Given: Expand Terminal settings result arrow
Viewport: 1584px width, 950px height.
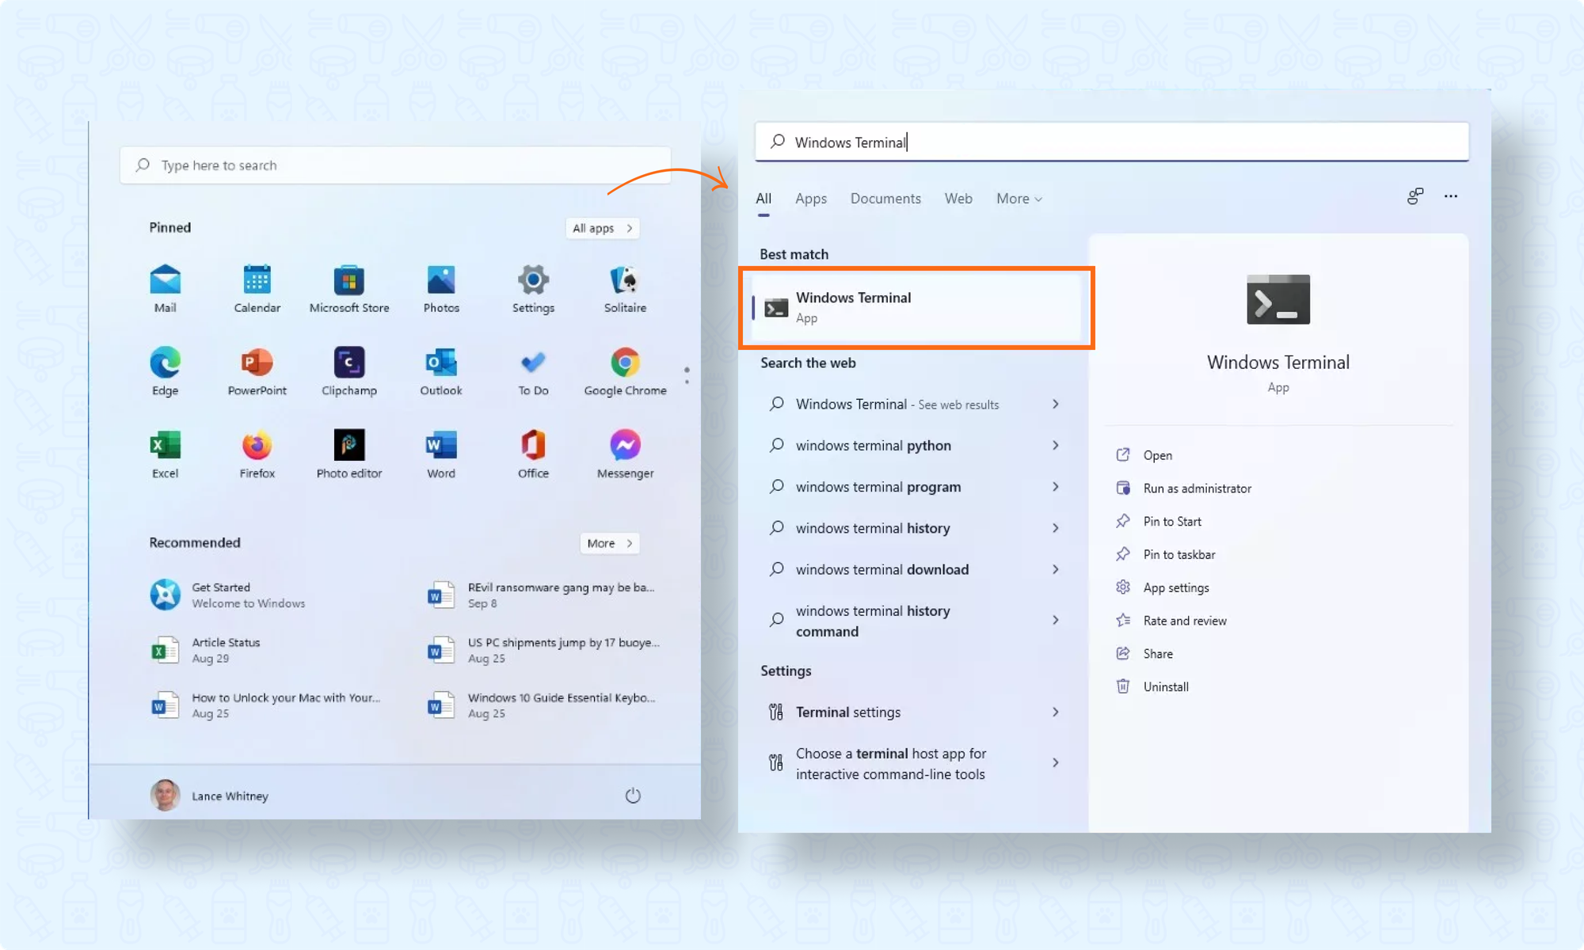Looking at the screenshot, I should [x=1056, y=712].
